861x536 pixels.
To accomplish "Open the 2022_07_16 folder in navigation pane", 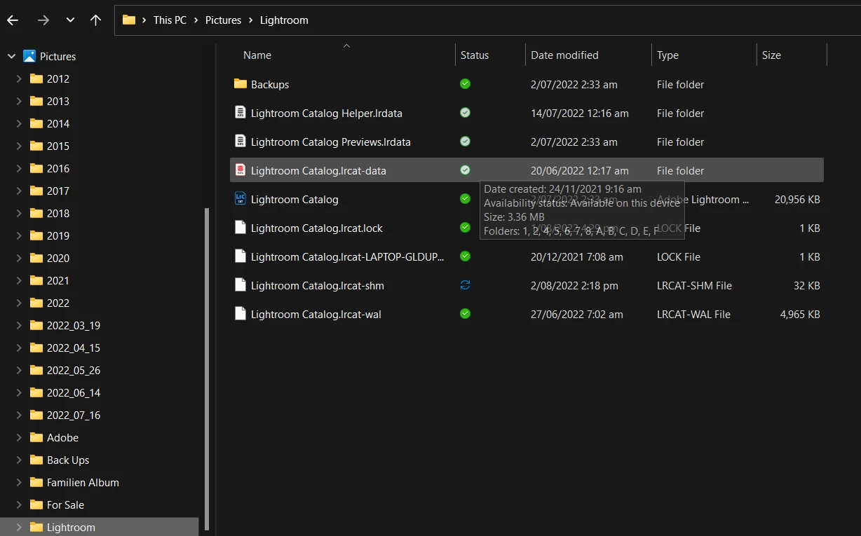I will [73, 415].
